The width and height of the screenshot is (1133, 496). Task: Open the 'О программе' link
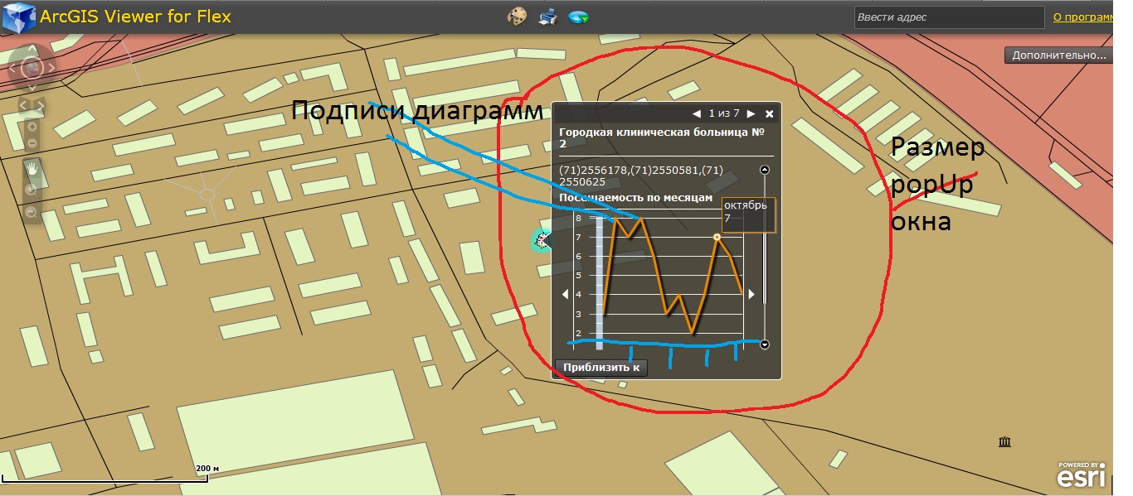pyautogui.click(x=1083, y=17)
